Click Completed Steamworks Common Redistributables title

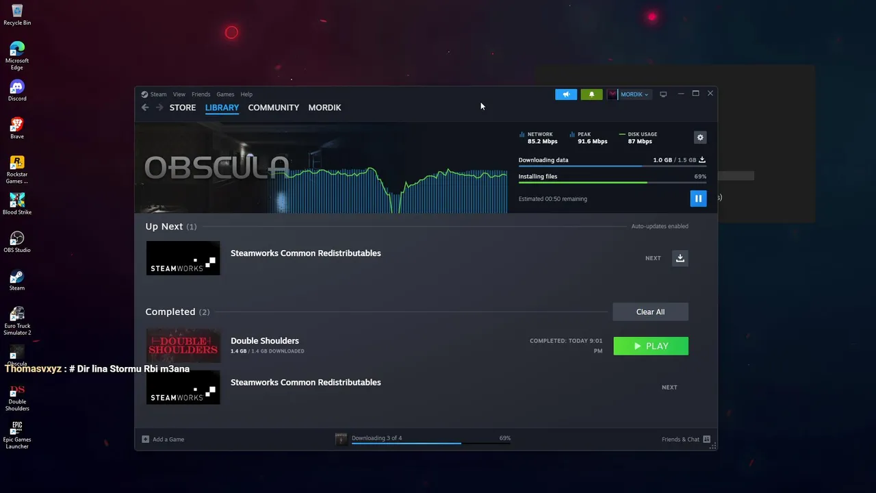306,382
